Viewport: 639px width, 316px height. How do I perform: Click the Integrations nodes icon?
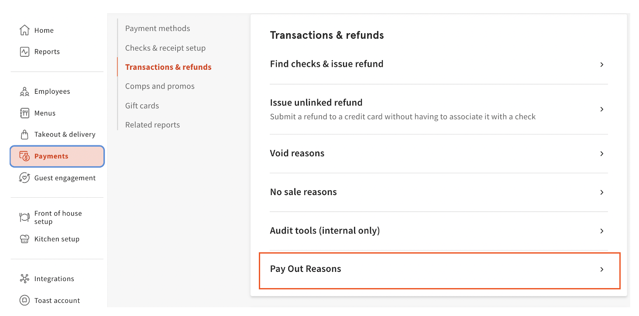25,278
